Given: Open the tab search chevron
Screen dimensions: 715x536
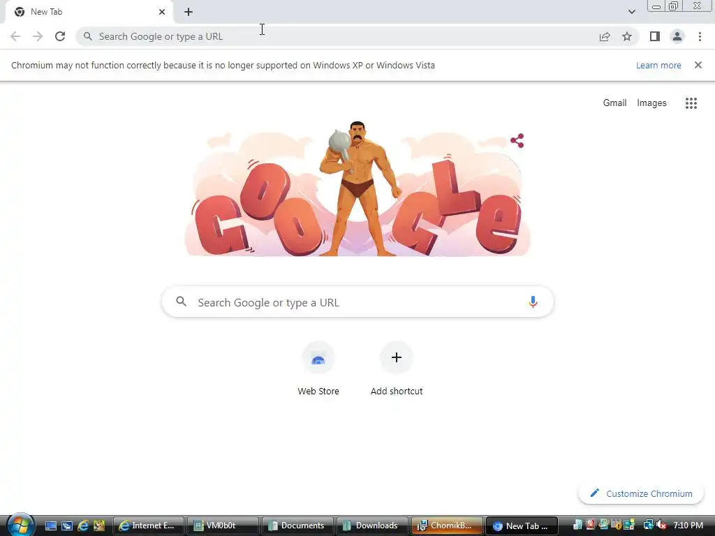Looking at the screenshot, I should click(631, 12).
